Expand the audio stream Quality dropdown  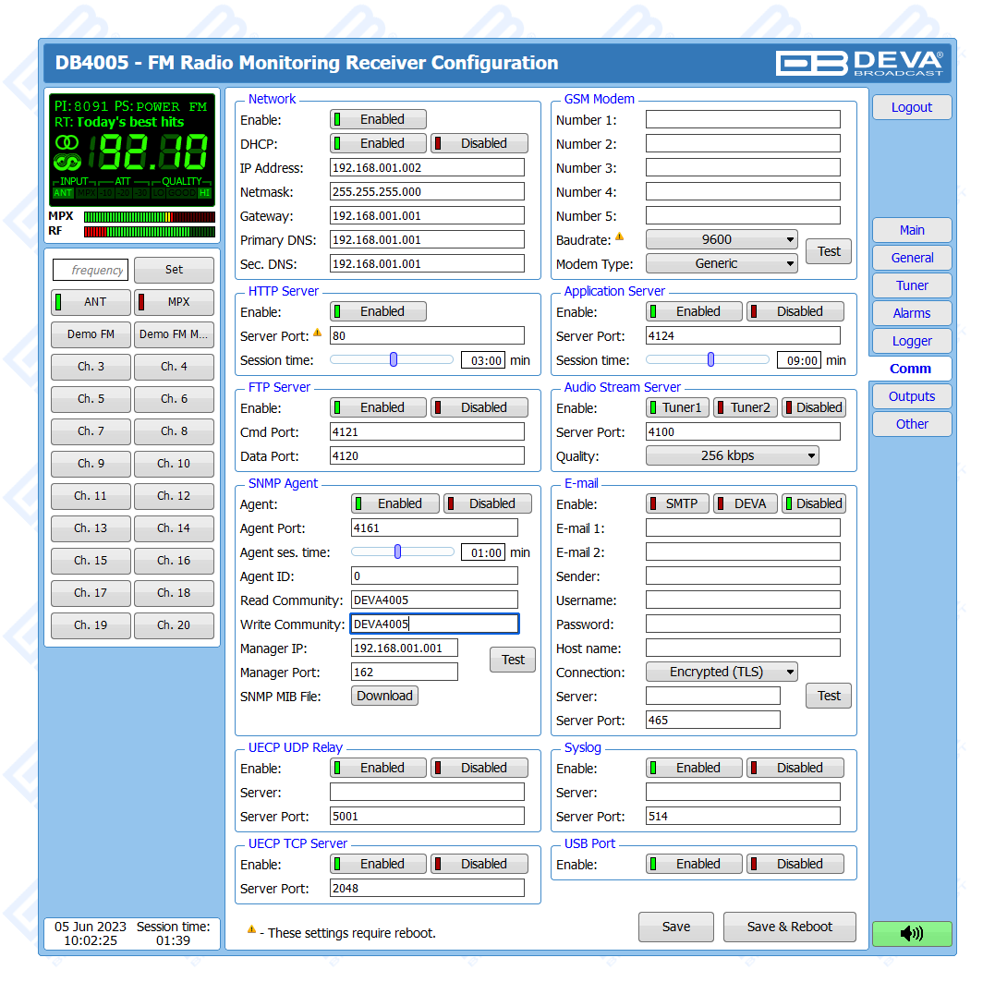[x=732, y=455]
